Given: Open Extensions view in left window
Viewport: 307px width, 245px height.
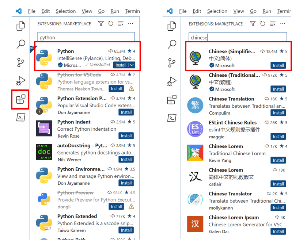Looking at the screenshot, I should click(x=20, y=99).
